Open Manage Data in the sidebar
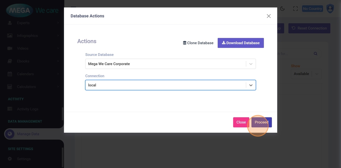Image resolution: width=341 pixels, height=168 pixels. pos(28,134)
